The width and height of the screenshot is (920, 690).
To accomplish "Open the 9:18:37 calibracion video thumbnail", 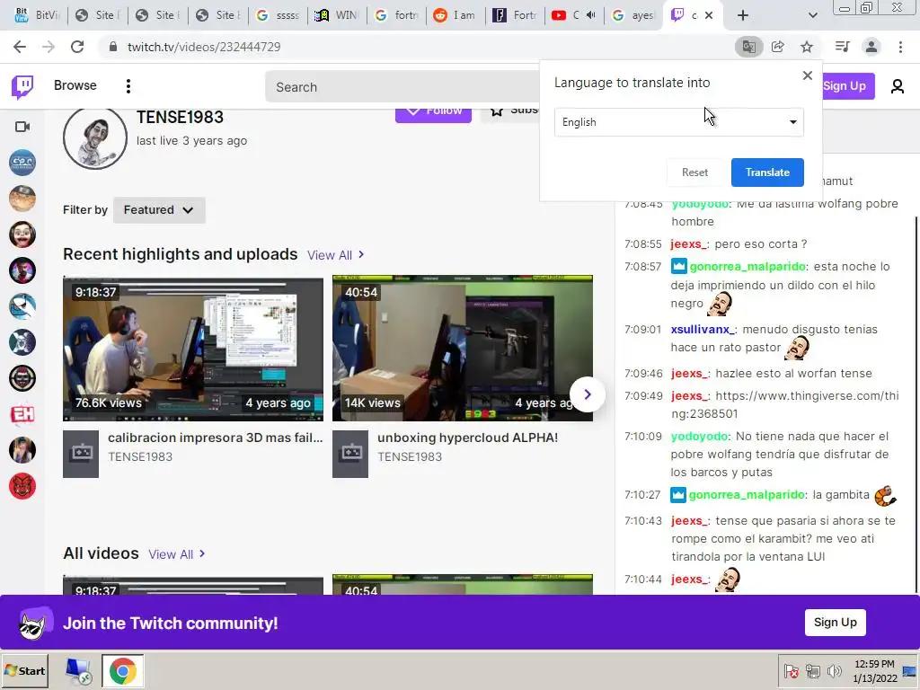I will 193,349.
